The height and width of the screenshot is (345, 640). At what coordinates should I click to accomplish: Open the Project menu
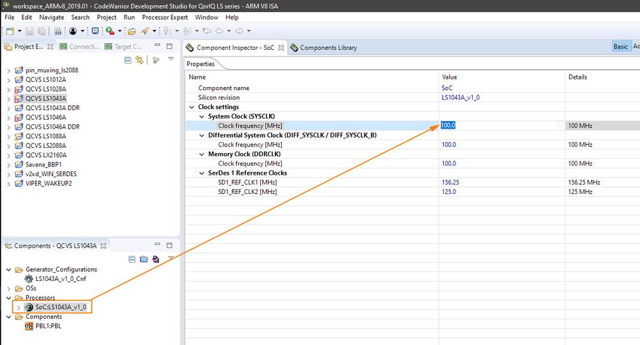(x=106, y=17)
